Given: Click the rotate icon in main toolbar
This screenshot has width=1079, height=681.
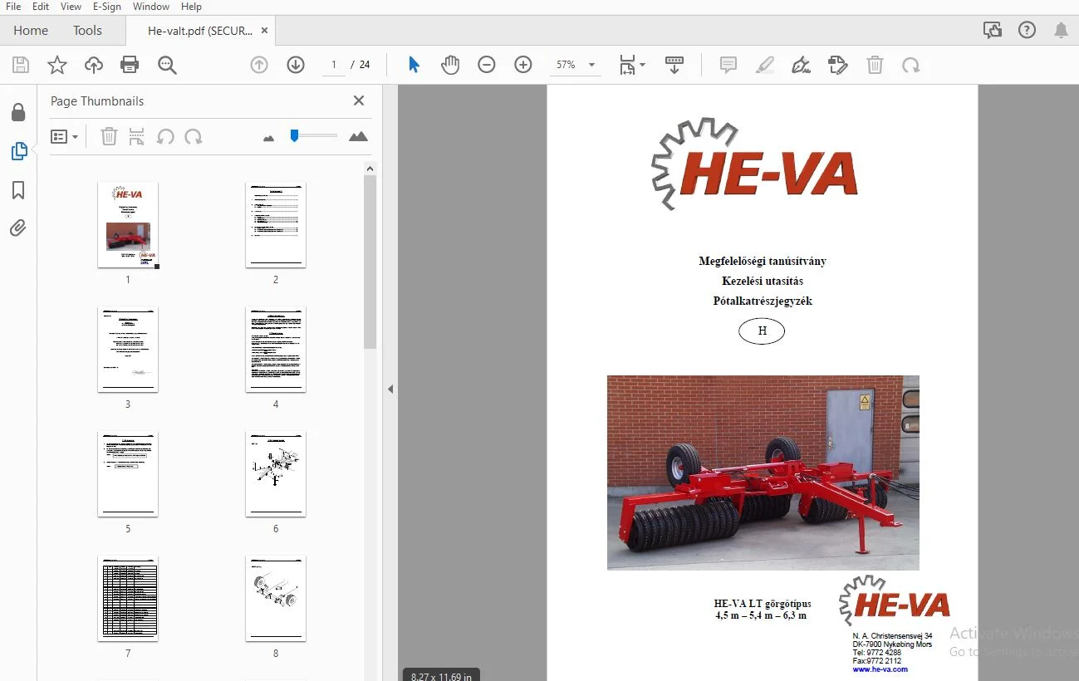Looking at the screenshot, I should pyautogui.click(x=911, y=65).
